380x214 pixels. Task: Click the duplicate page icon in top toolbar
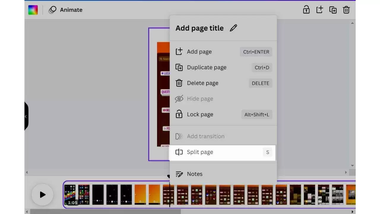[333, 10]
